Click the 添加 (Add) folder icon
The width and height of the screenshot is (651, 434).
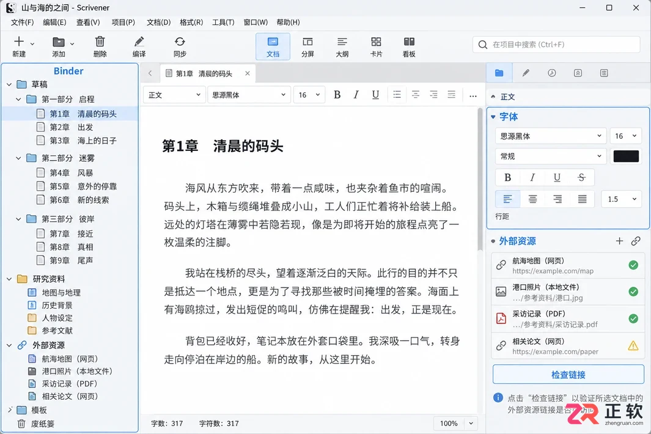pyautogui.click(x=59, y=42)
